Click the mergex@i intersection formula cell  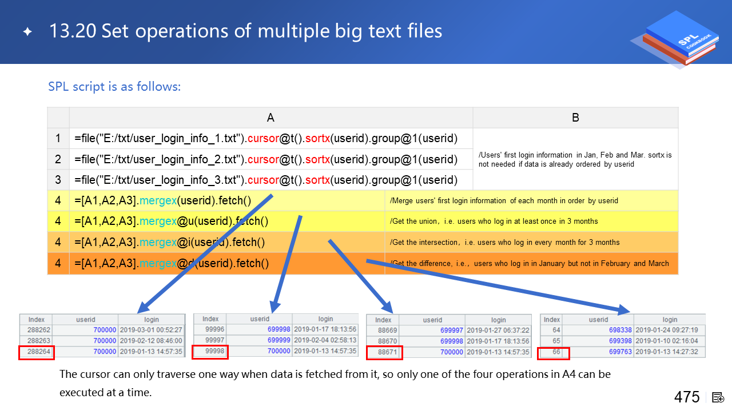(226, 243)
